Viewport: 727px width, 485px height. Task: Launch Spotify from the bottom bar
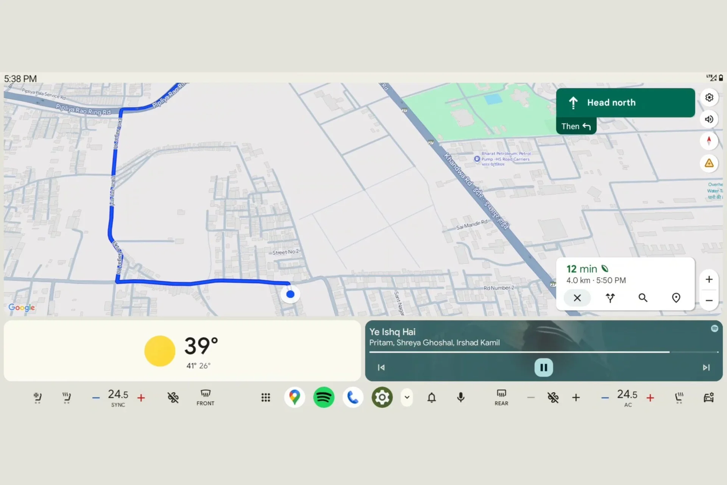click(x=324, y=397)
